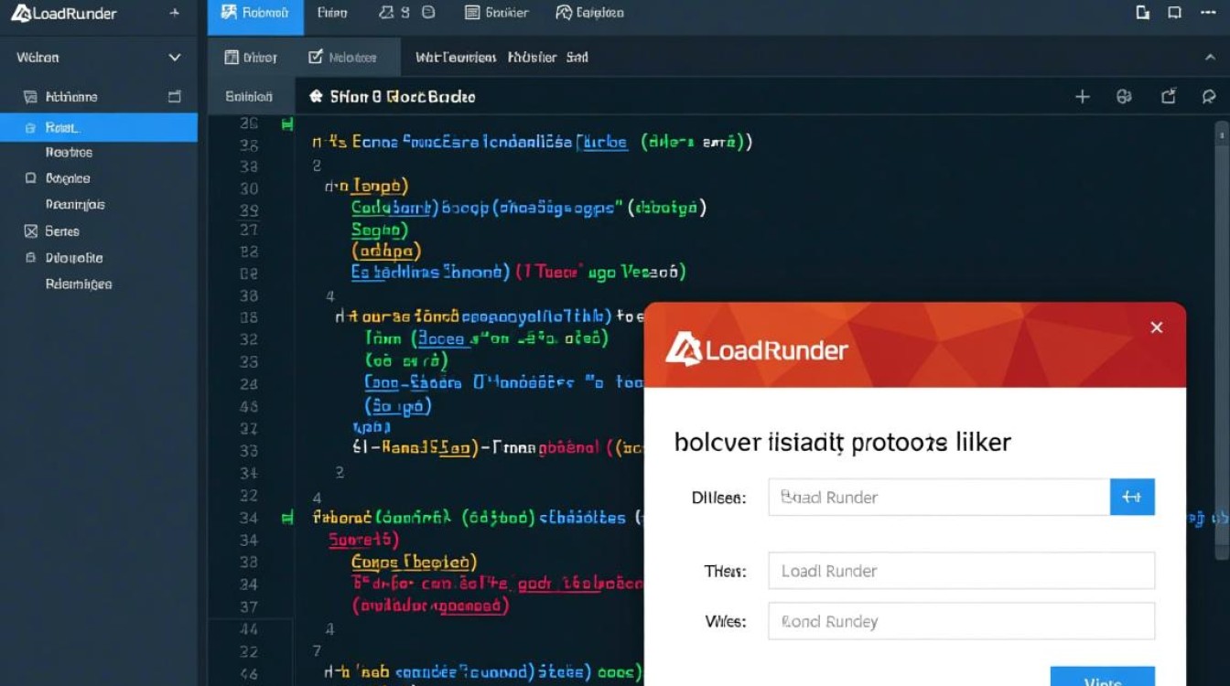1230x686 pixels.
Task: Click the document icon in the top-right corner
Action: (x=1142, y=13)
